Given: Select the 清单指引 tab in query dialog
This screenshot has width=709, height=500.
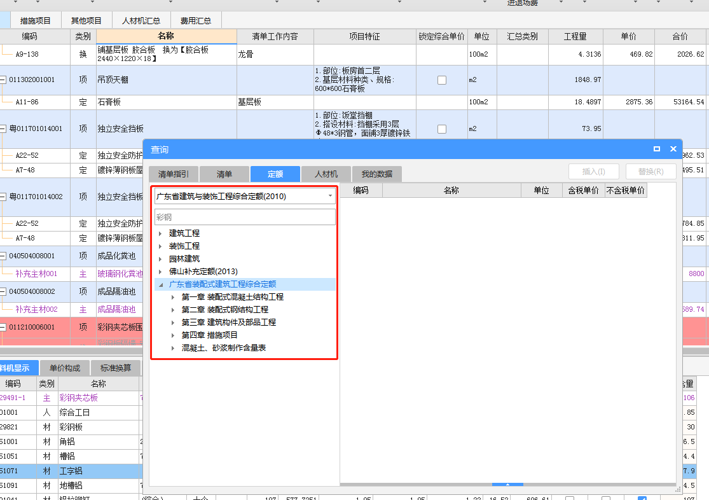Looking at the screenshot, I should pyautogui.click(x=173, y=174).
